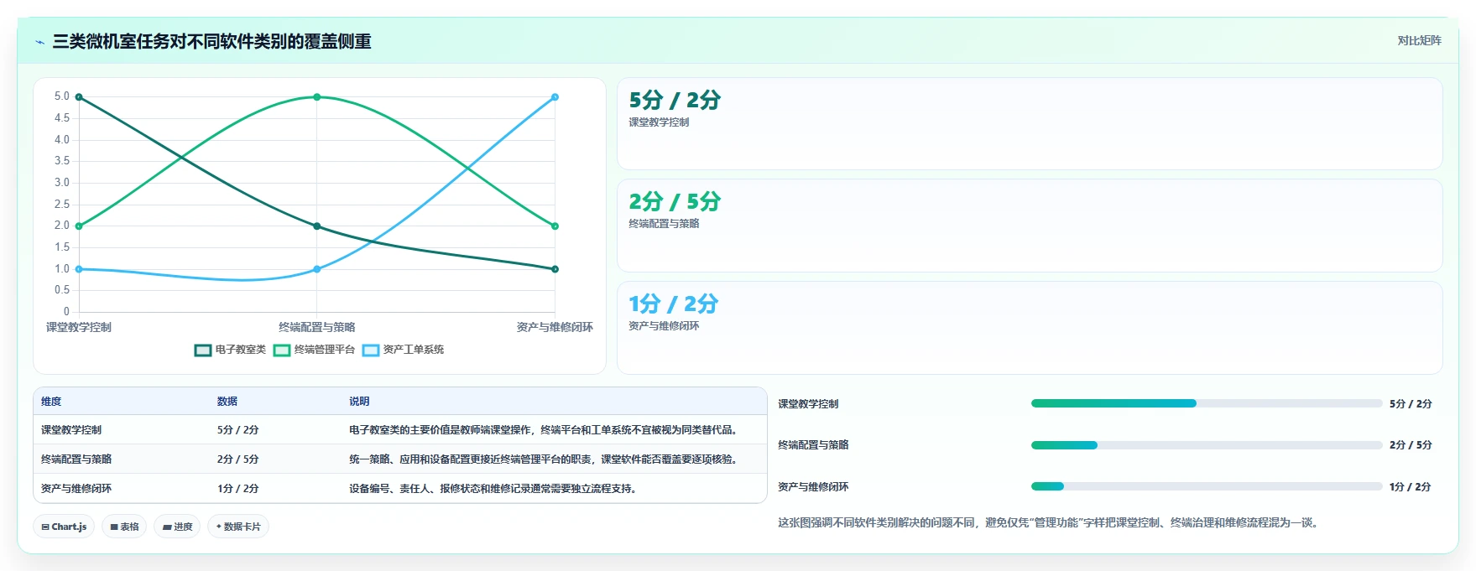Click the 资产与维修闭环 cell in the table

coord(76,489)
